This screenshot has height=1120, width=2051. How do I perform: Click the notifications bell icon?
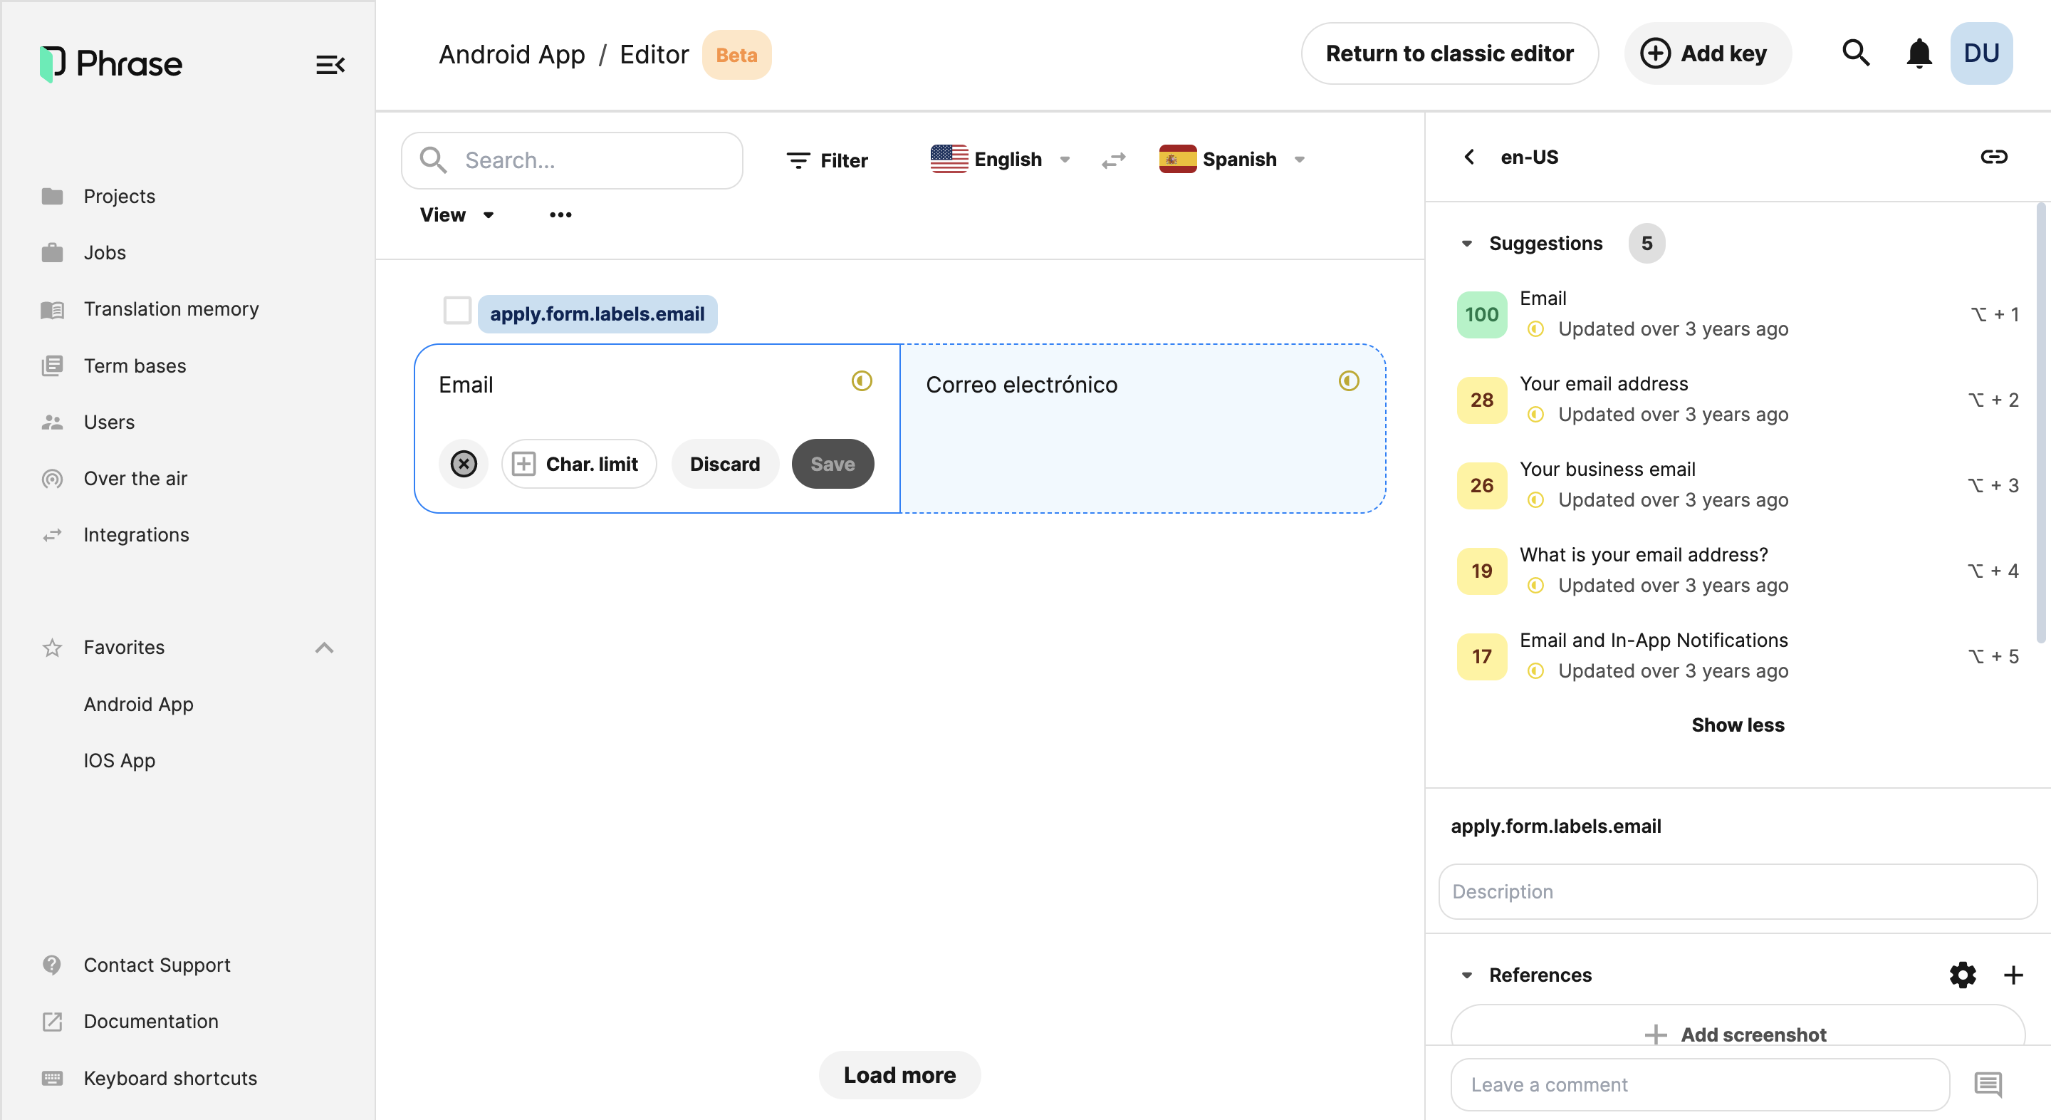coord(1919,54)
